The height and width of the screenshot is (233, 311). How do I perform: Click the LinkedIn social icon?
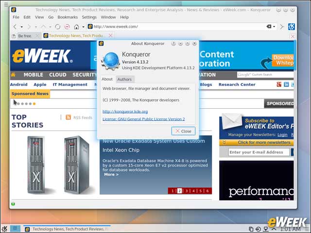coord(286,84)
